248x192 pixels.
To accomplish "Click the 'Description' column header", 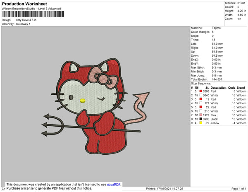I will pos(218,88).
